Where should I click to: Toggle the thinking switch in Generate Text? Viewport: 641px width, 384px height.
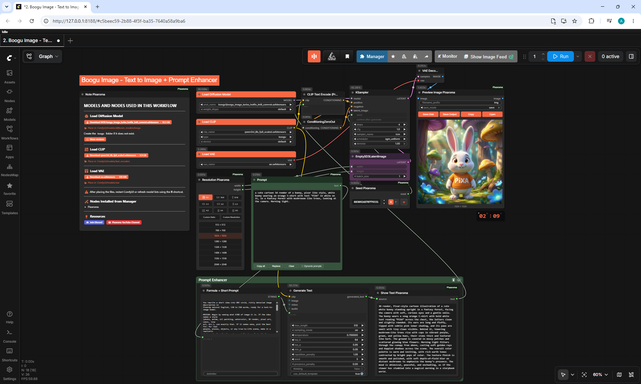point(328,369)
